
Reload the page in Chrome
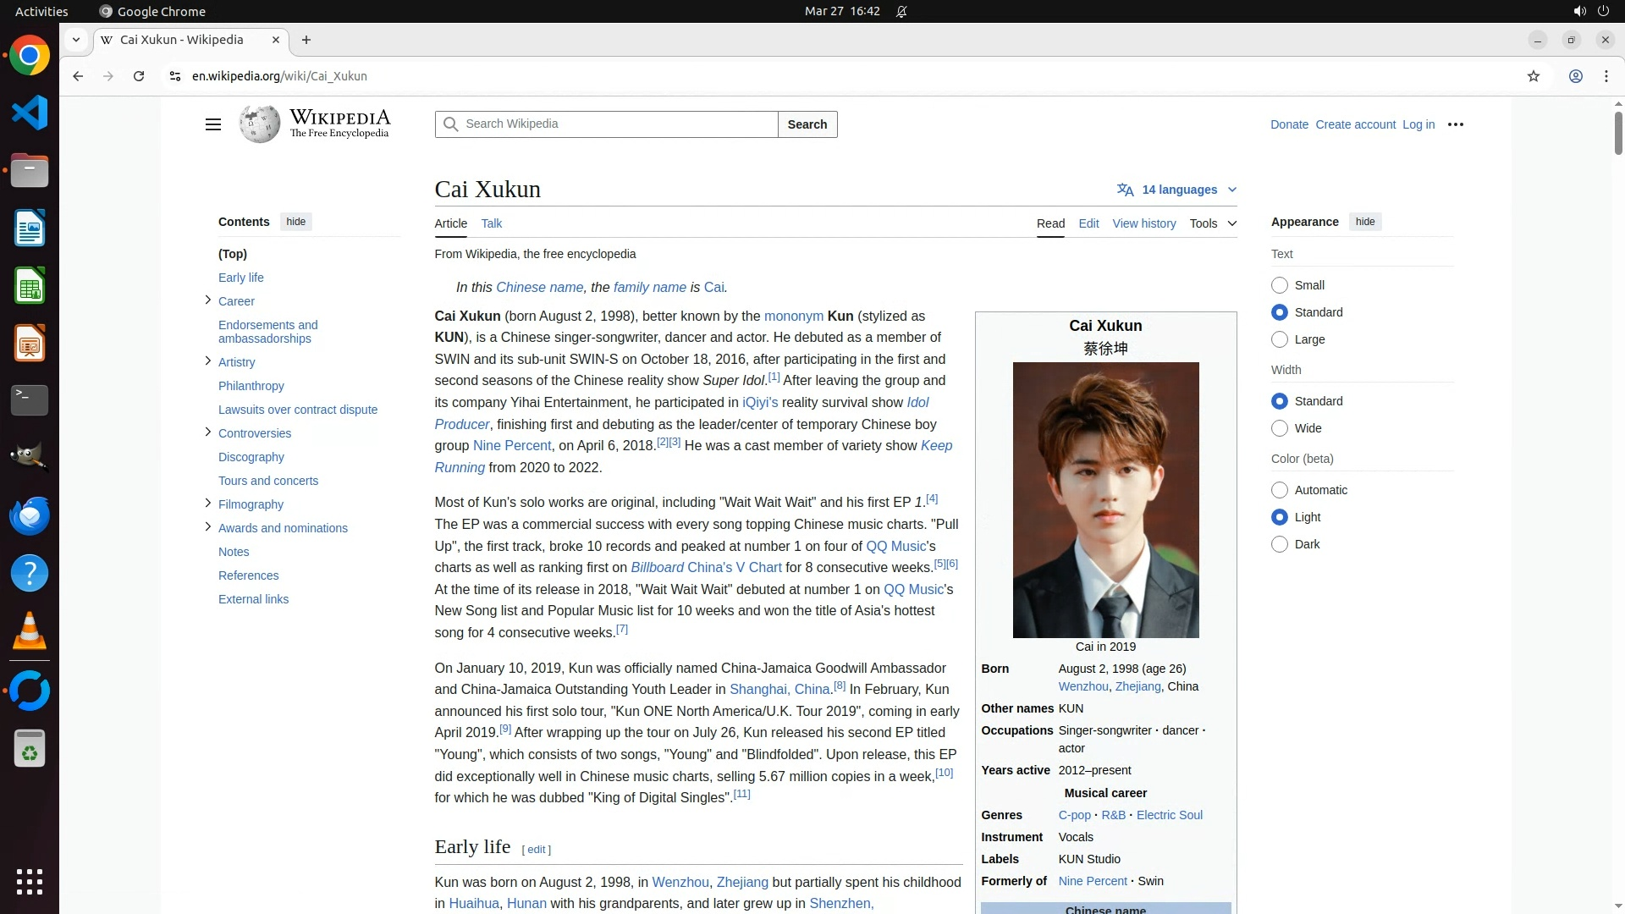[139, 76]
